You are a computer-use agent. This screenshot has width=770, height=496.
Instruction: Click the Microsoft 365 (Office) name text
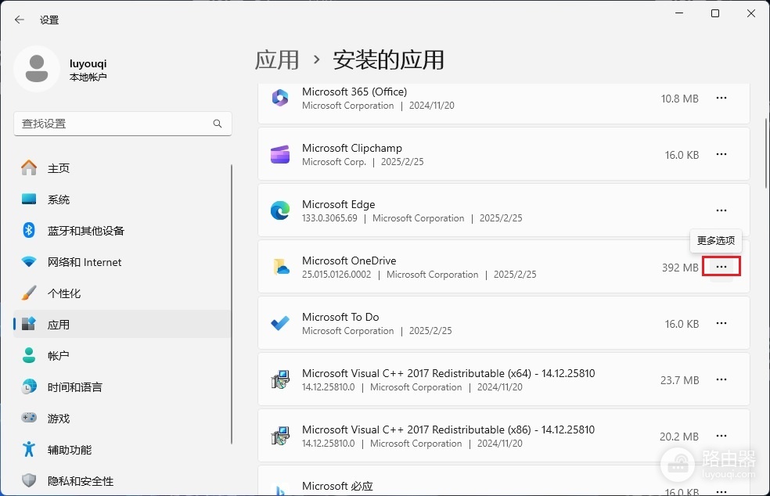[x=354, y=92]
